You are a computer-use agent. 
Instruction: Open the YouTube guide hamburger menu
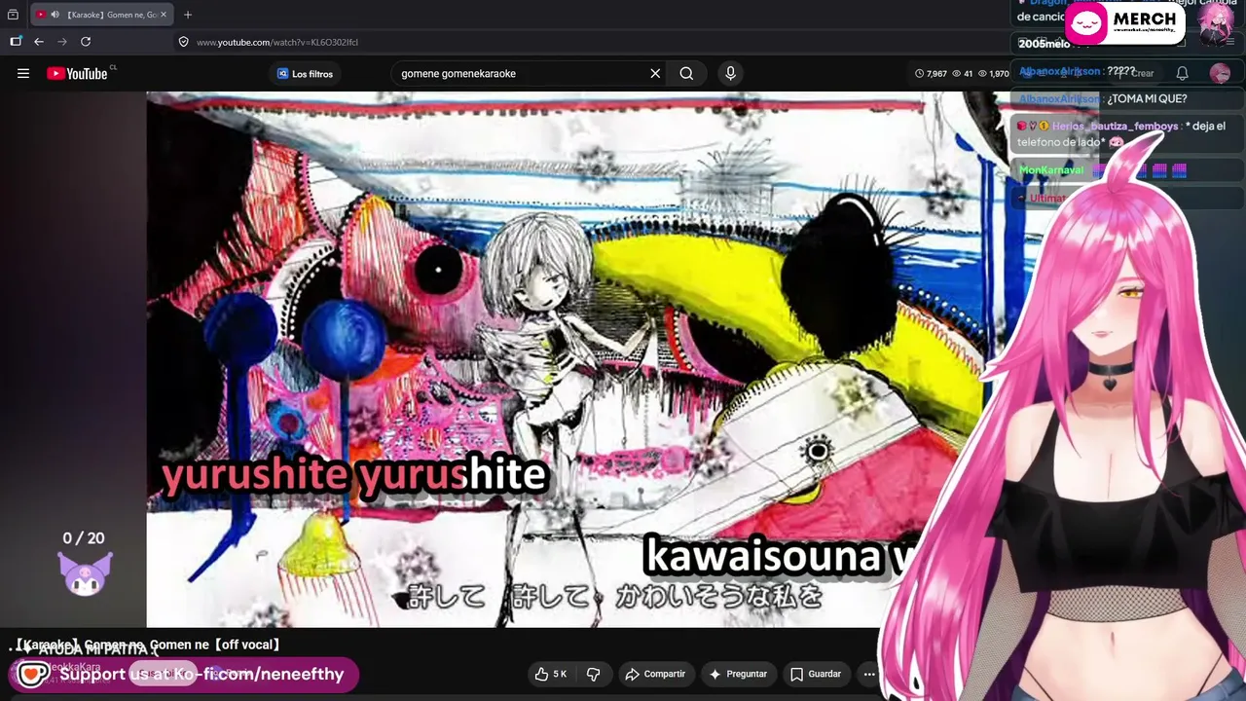click(x=23, y=73)
